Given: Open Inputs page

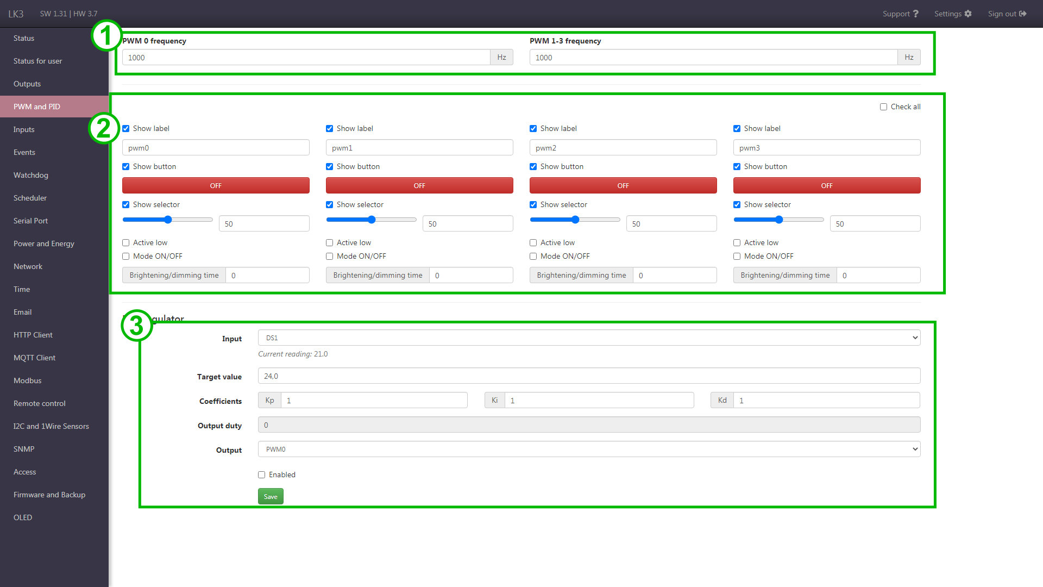Looking at the screenshot, I should [54, 129].
